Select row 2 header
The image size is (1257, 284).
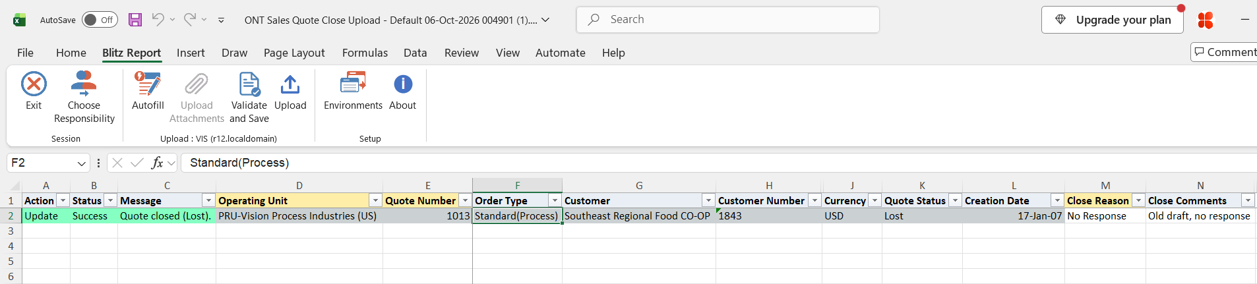pyautogui.click(x=11, y=216)
